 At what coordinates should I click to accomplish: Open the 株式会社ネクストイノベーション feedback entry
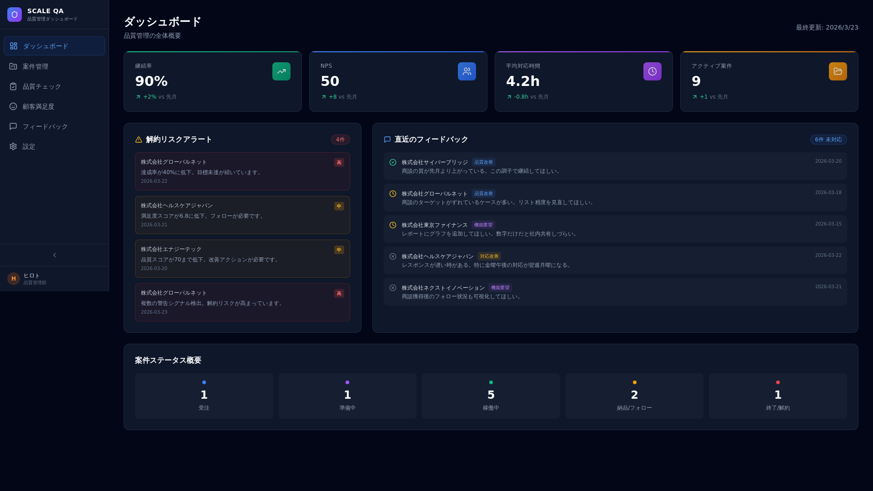tap(615, 292)
